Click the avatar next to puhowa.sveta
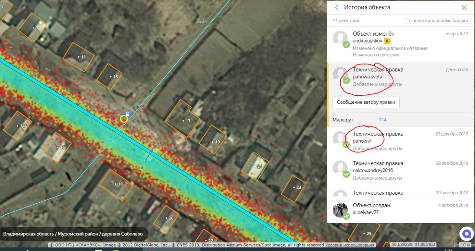 tap(340, 74)
